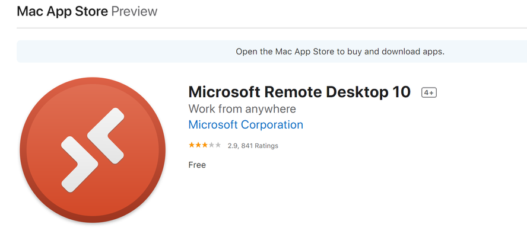Open the Mac App Store header link
The width and height of the screenshot is (527, 237).
coord(62,11)
